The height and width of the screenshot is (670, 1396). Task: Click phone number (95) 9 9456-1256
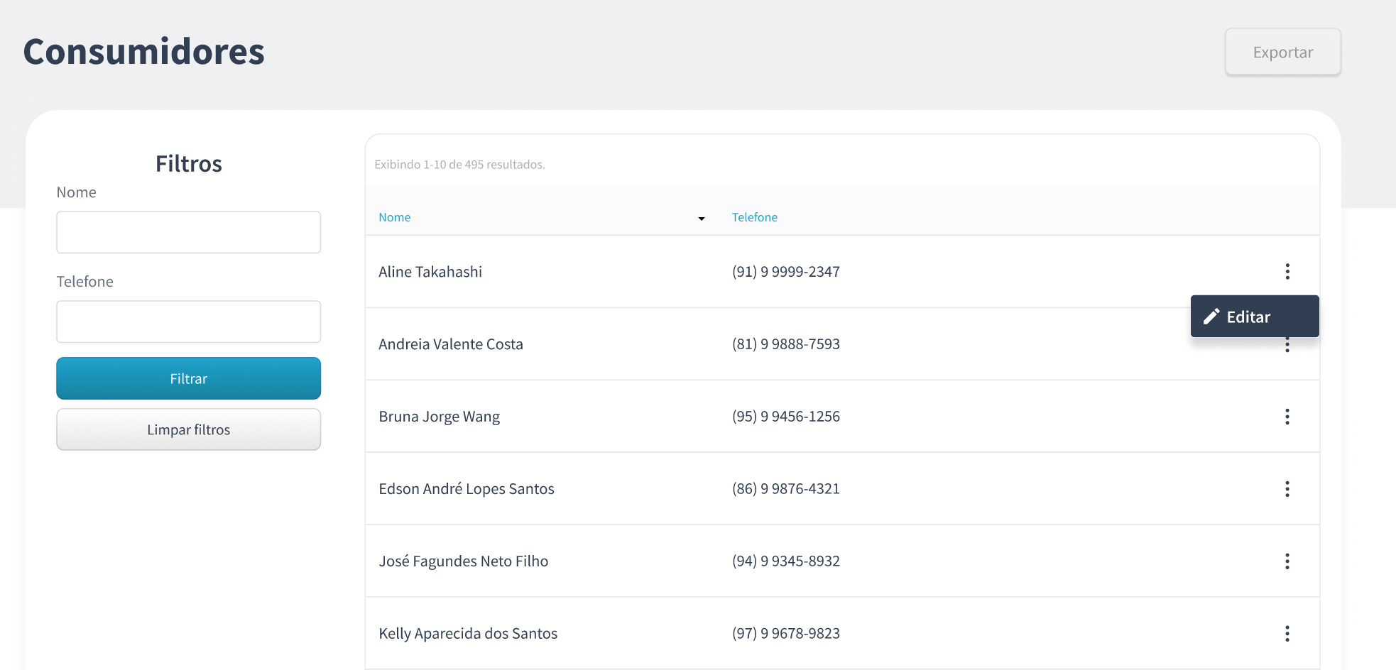(785, 417)
